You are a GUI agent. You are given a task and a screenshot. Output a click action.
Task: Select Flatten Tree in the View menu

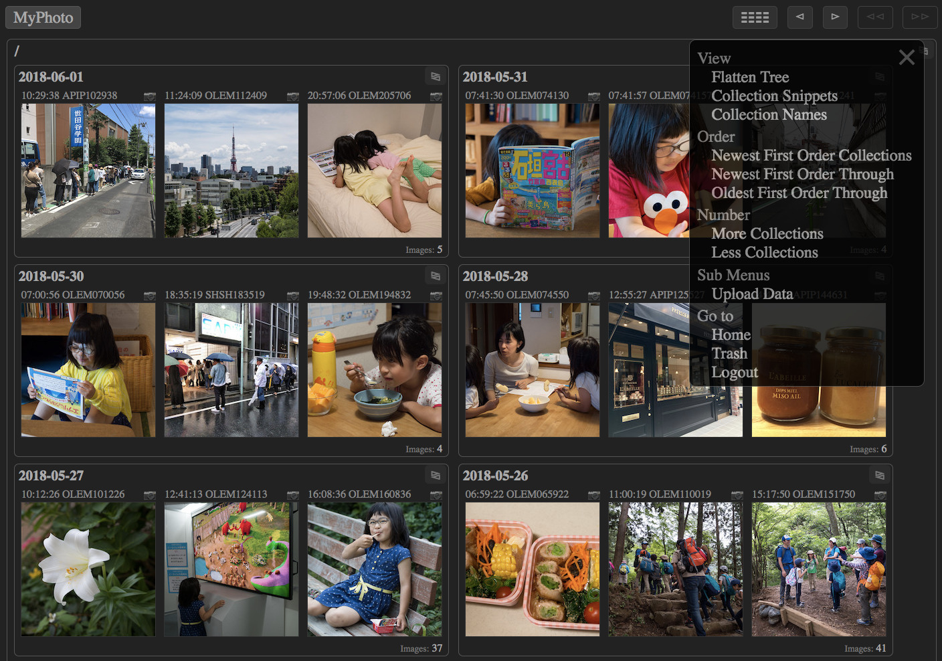pyautogui.click(x=750, y=77)
